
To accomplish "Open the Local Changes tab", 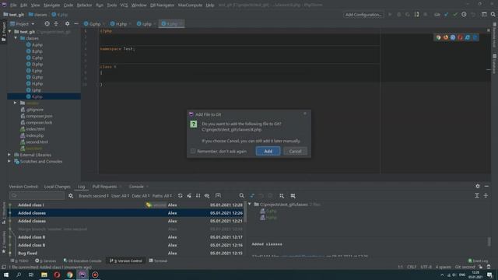I will 57,187.
